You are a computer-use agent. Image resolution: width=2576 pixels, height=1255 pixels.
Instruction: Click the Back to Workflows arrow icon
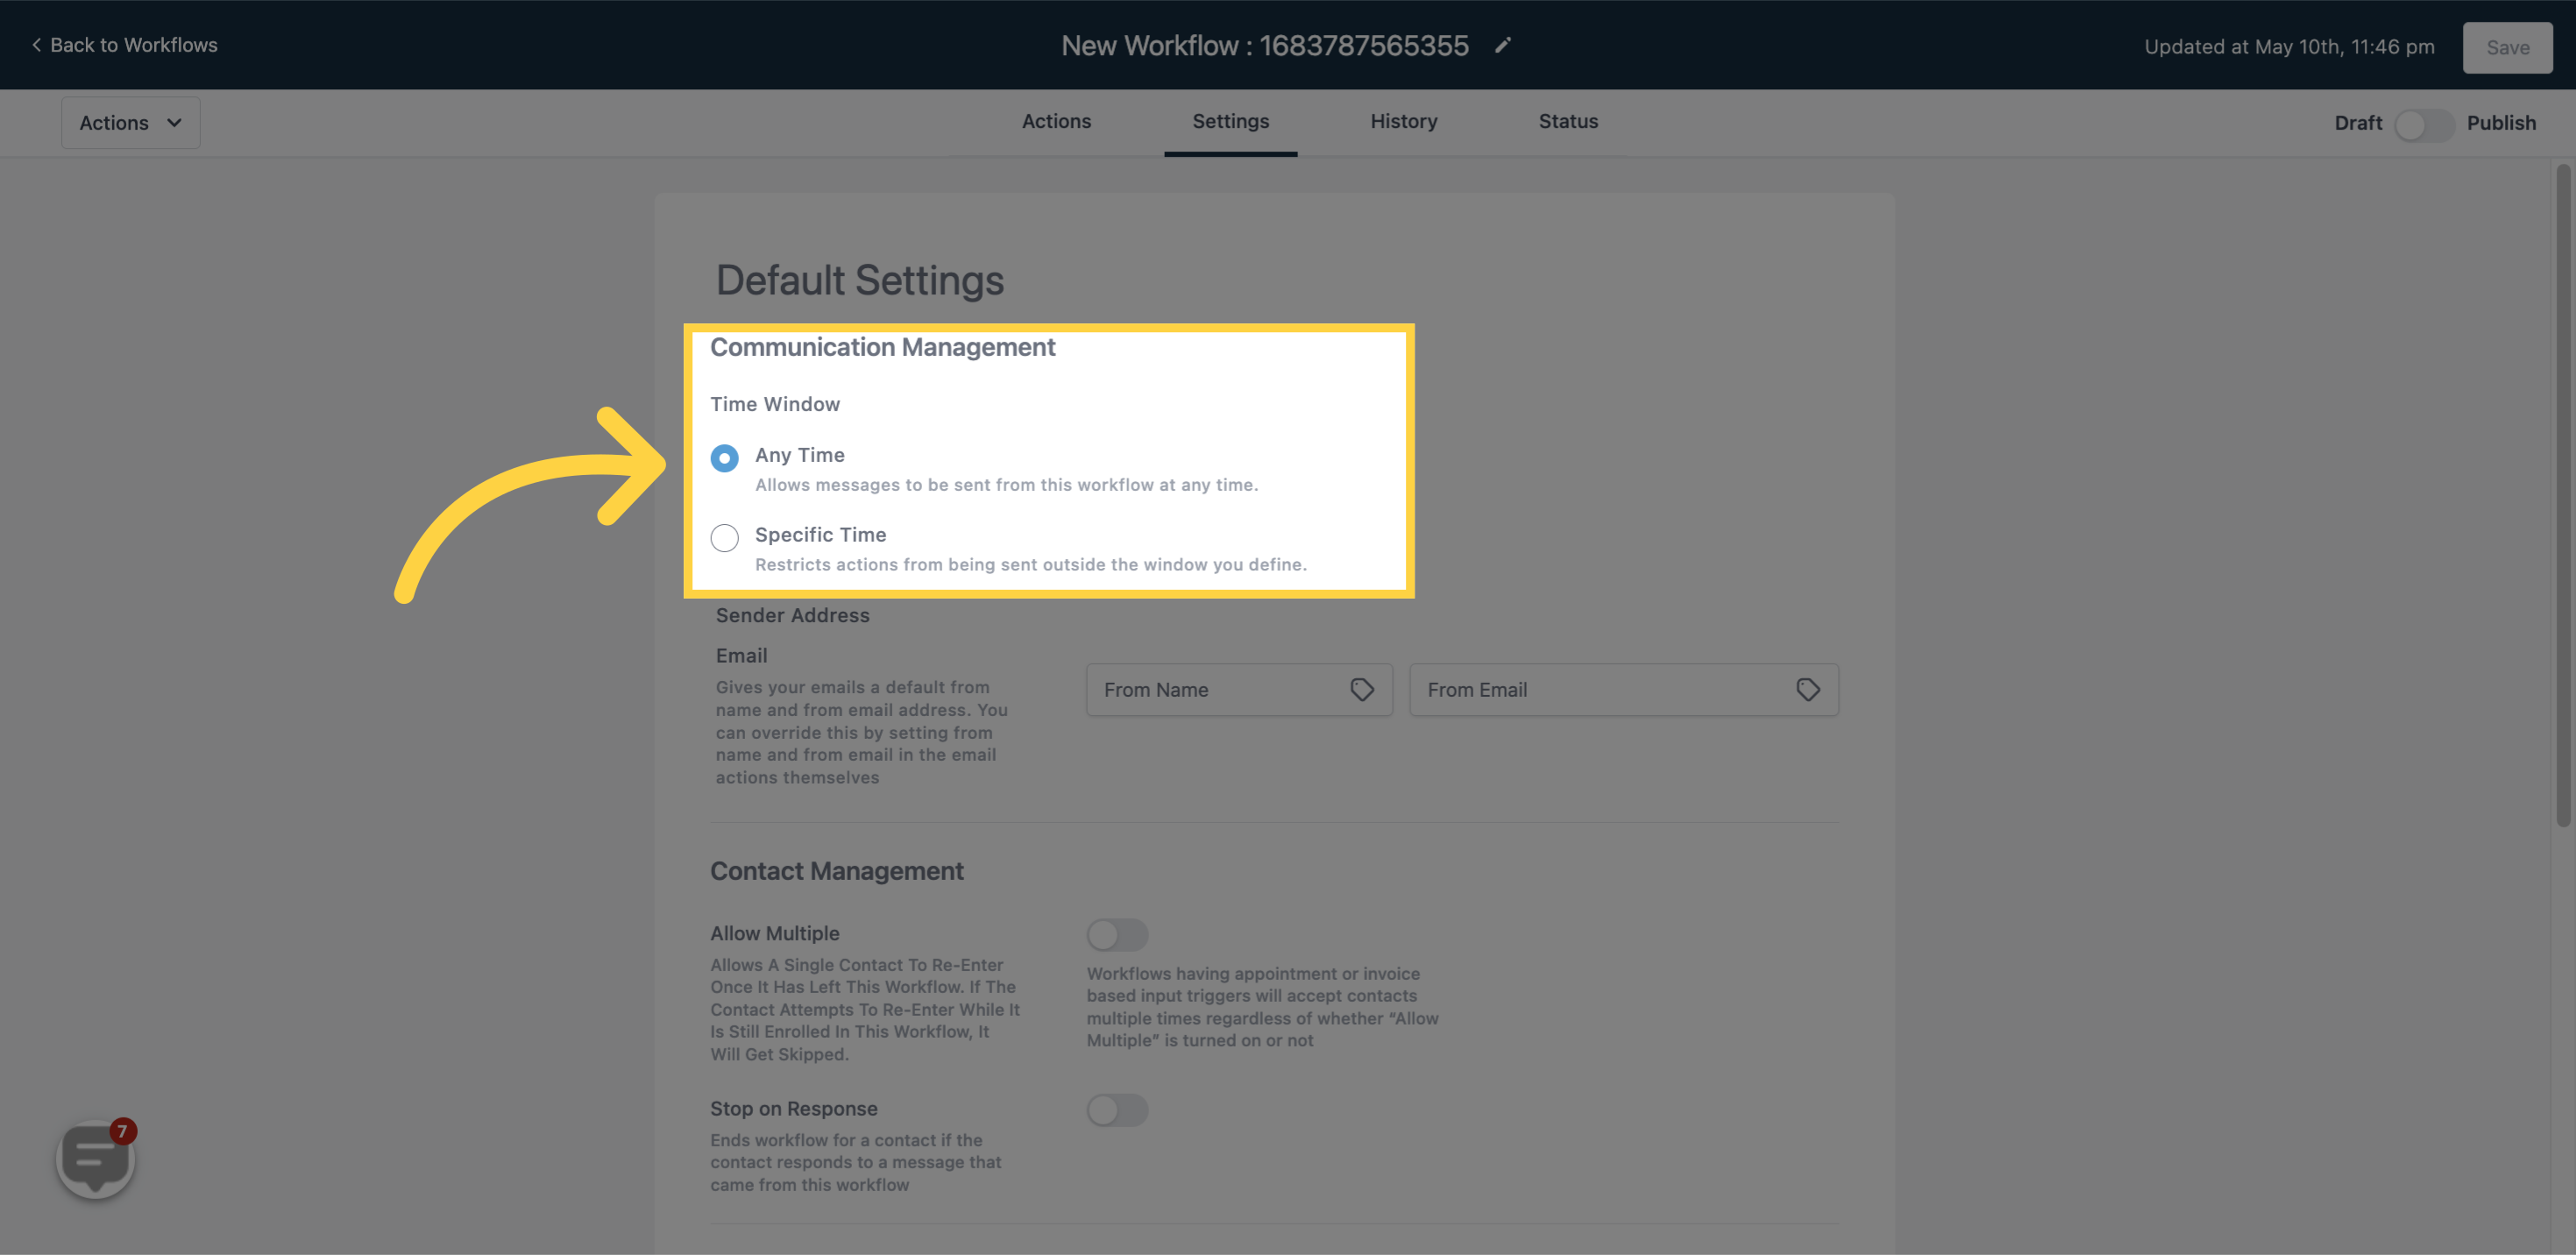pos(36,45)
